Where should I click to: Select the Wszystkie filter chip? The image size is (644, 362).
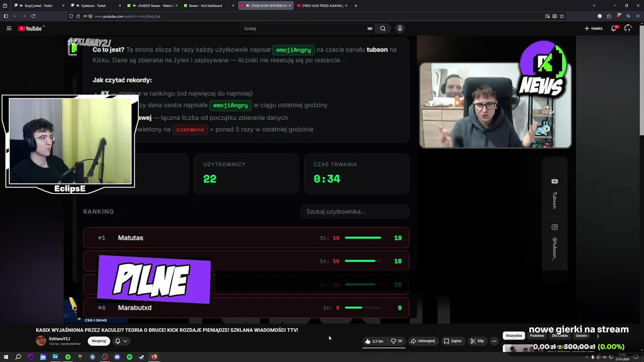514,335
